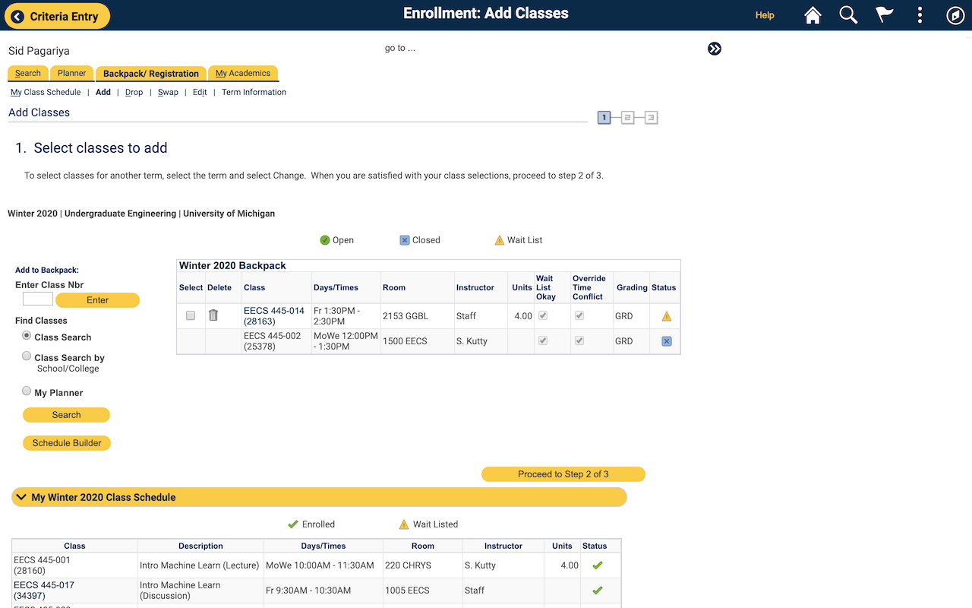
Task: Select Class Search by School/College radio
Action: click(x=27, y=356)
